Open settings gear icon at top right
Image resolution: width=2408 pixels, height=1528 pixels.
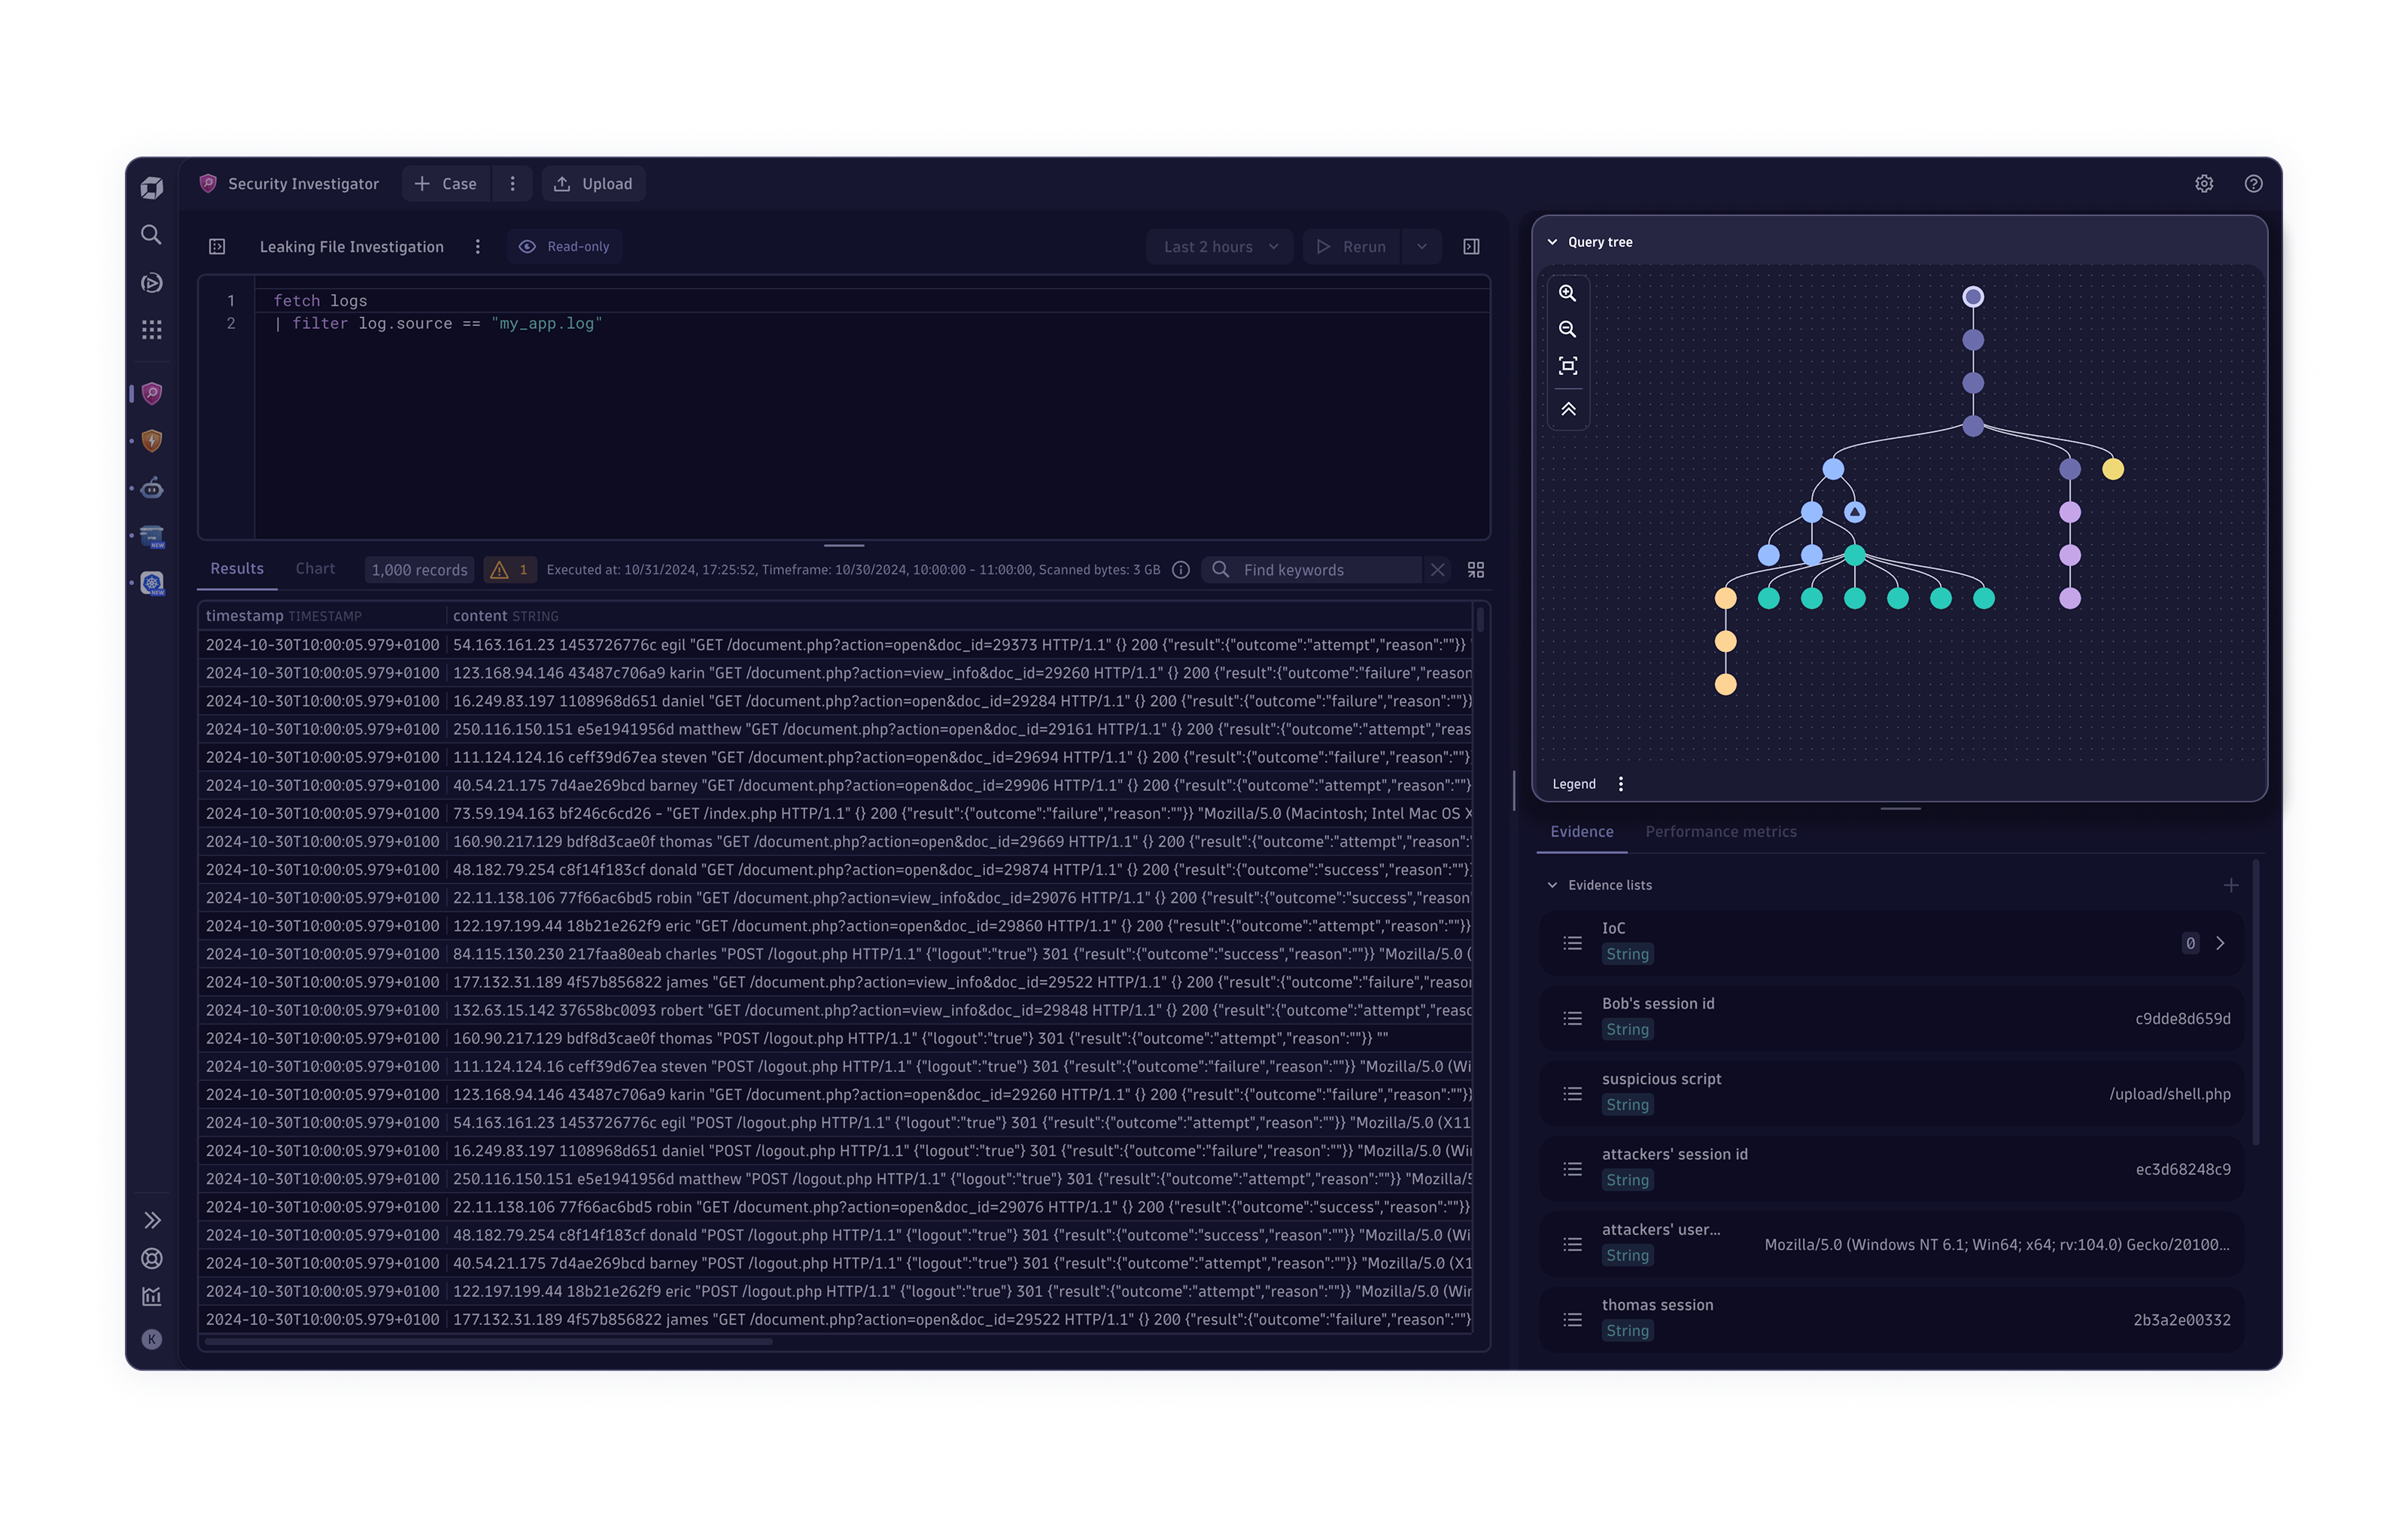tap(2204, 184)
